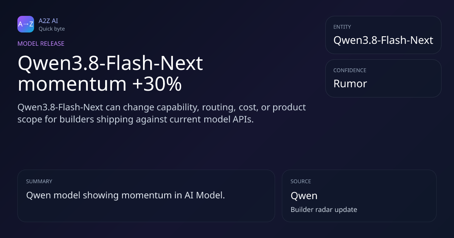Click the ENTITY label text

click(342, 27)
